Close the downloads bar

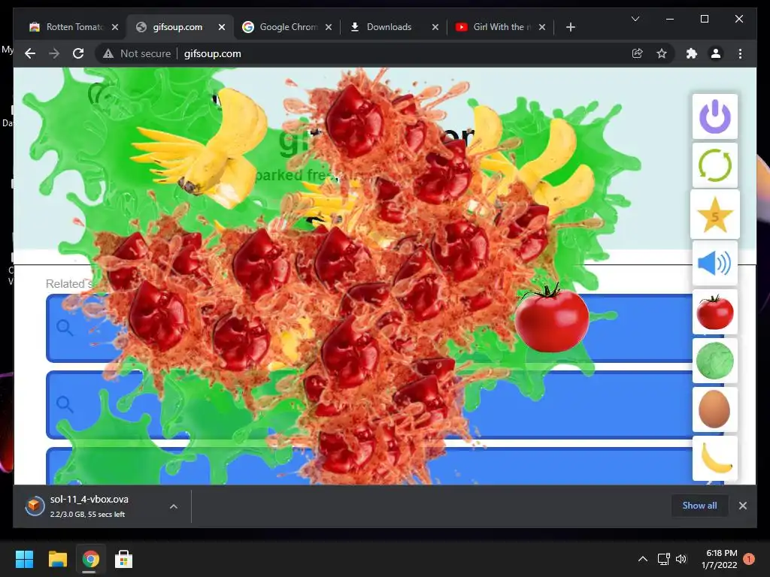coord(742,506)
